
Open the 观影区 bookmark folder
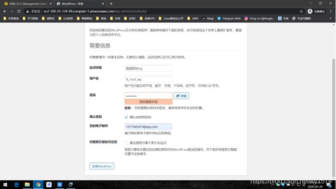[48, 19]
